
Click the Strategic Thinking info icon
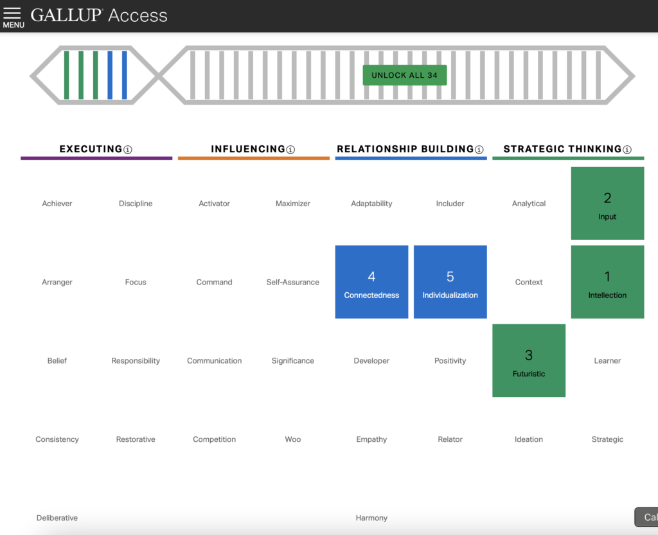[627, 150]
